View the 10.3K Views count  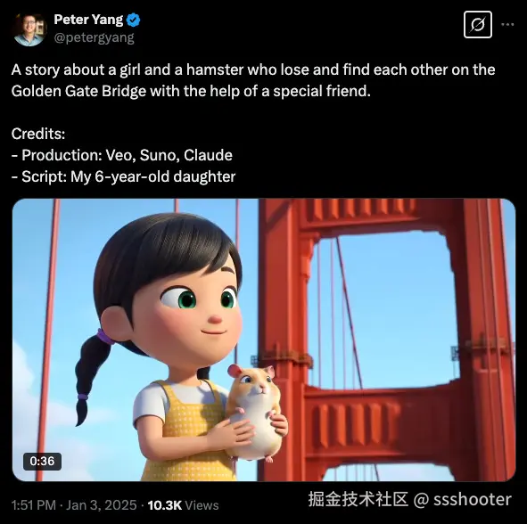183,505
